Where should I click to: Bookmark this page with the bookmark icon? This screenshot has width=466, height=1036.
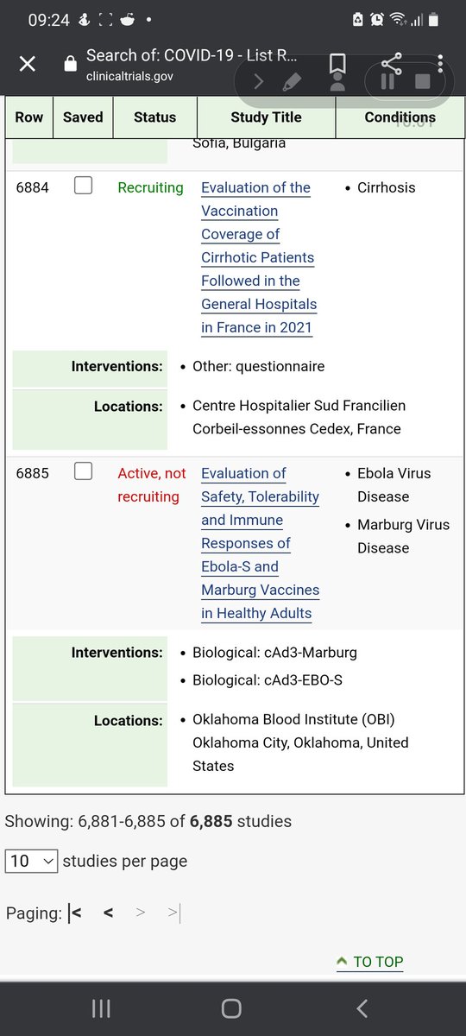click(337, 64)
